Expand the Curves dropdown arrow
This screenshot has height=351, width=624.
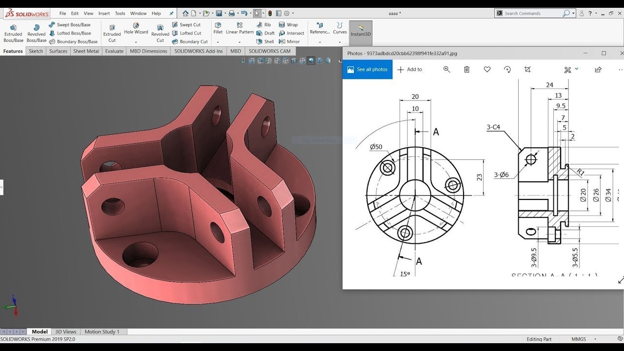tap(340, 42)
